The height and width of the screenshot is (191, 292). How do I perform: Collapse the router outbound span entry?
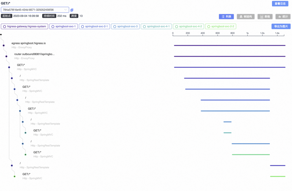(x=34, y=54)
